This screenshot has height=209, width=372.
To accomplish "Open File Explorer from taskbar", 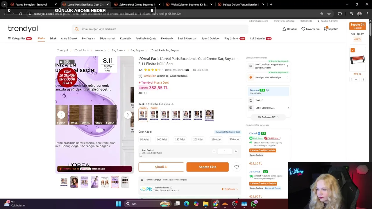I will (205, 204).
